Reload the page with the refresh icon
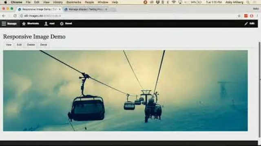 pos(15,16)
